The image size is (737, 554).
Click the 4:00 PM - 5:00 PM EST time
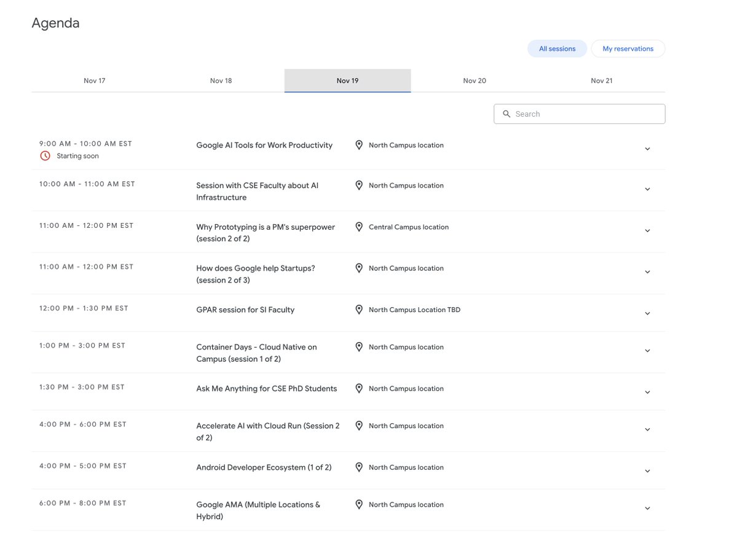click(83, 466)
